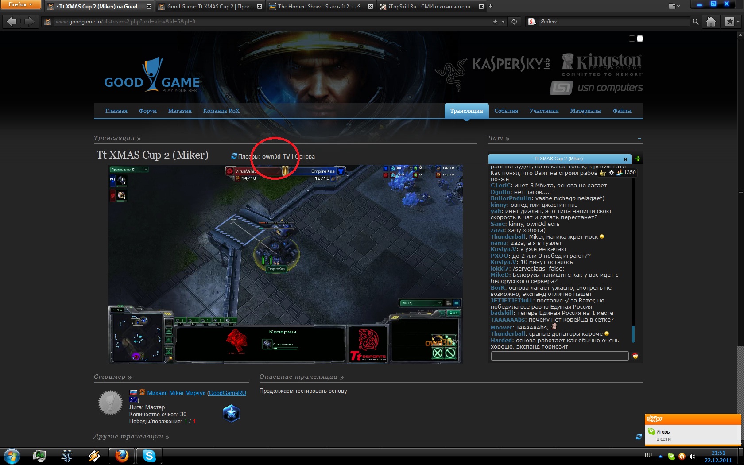Switch to the white theme square toggle
The image size is (744, 465).
[640, 39]
